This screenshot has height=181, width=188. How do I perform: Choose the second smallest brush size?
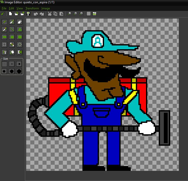12,64
